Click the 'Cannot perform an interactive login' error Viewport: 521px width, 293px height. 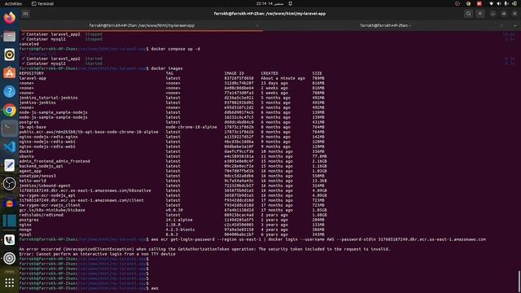[98, 254]
